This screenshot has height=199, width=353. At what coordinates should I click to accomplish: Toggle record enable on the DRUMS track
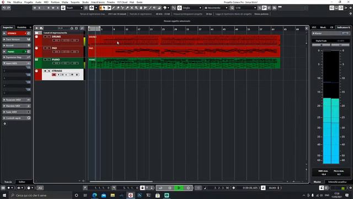(x=54, y=40)
